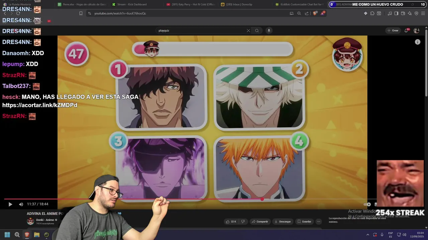Screen dimensions: 428x240
Task: Click the zoom out magnifier in address bar
Action: tap(299, 13)
